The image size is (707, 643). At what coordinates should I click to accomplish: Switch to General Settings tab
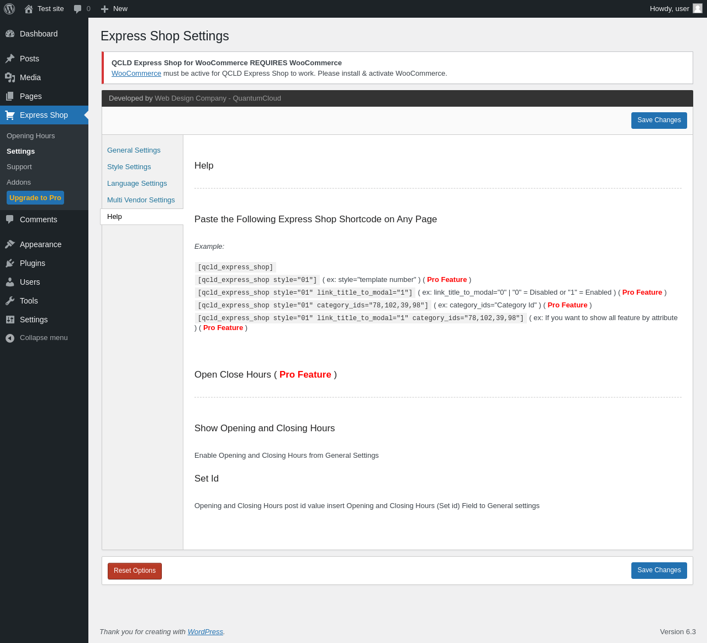pos(134,150)
